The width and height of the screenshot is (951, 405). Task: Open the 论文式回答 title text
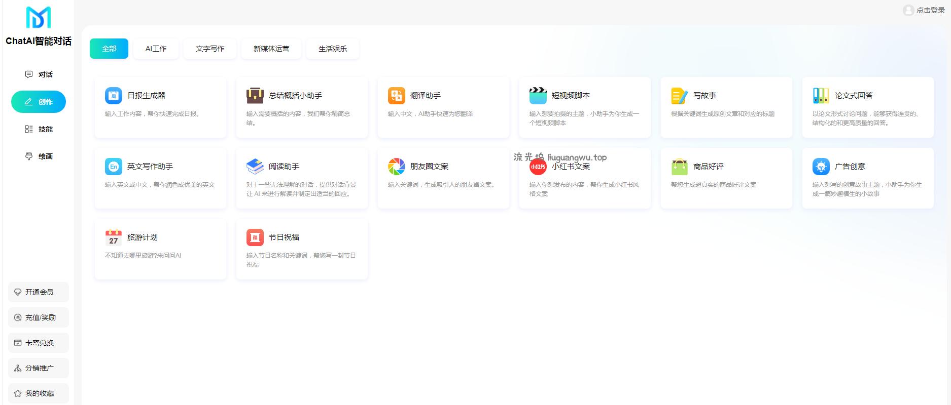click(x=854, y=95)
